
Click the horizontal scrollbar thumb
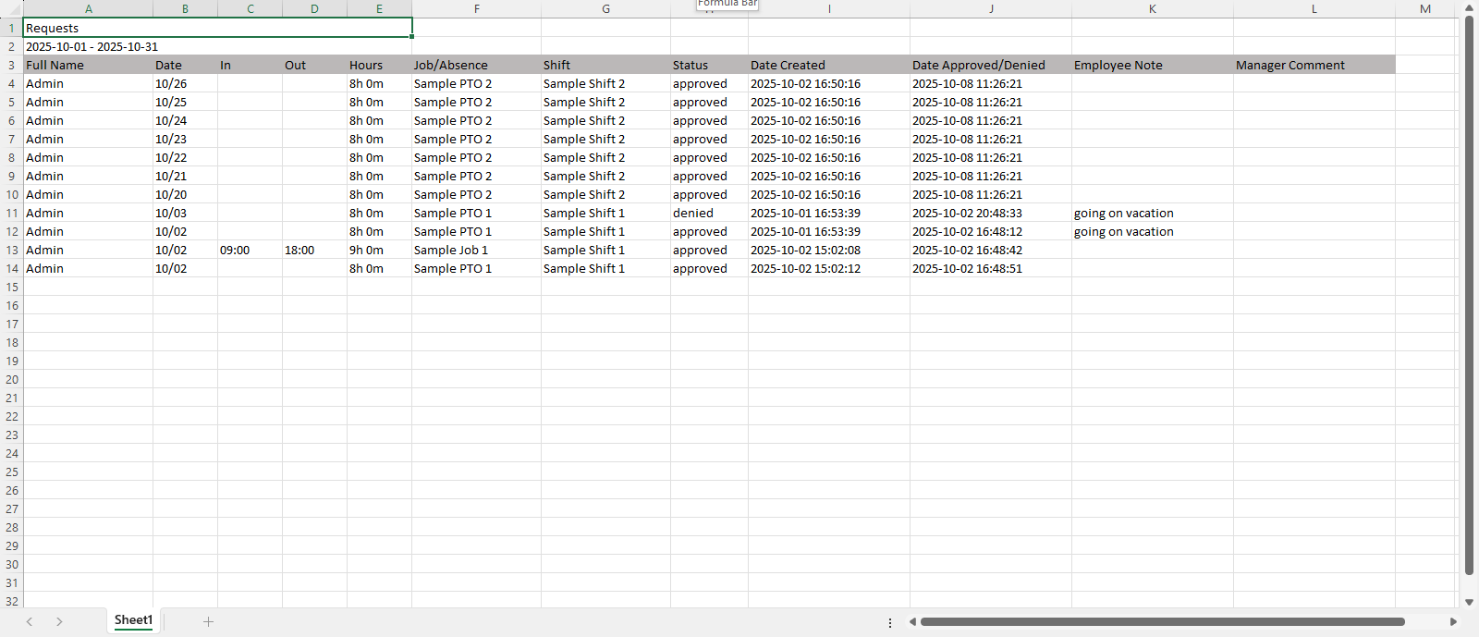pos(1162,622)
